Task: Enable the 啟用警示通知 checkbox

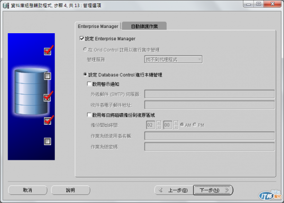Action: click(x=89, y=84)
